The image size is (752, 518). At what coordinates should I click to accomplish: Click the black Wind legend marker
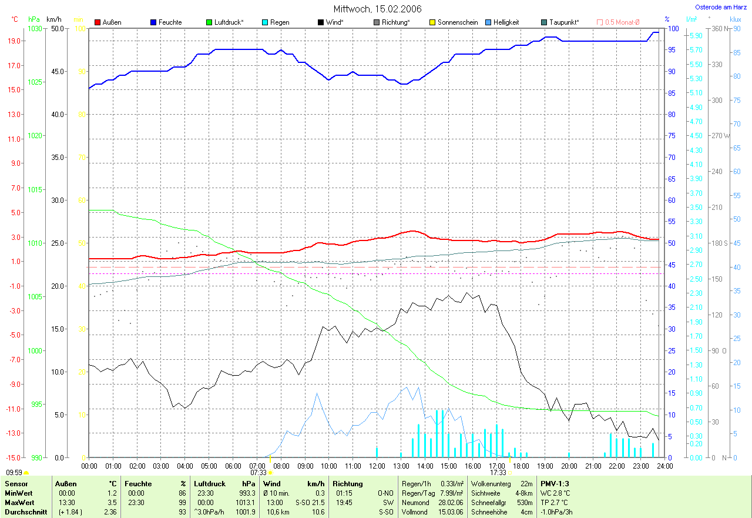tap(321, 22)
